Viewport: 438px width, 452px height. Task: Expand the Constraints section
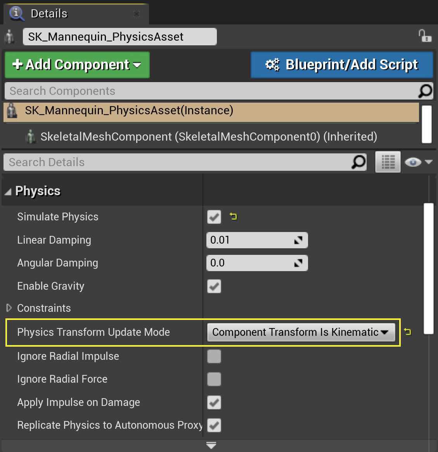[9, 308]
